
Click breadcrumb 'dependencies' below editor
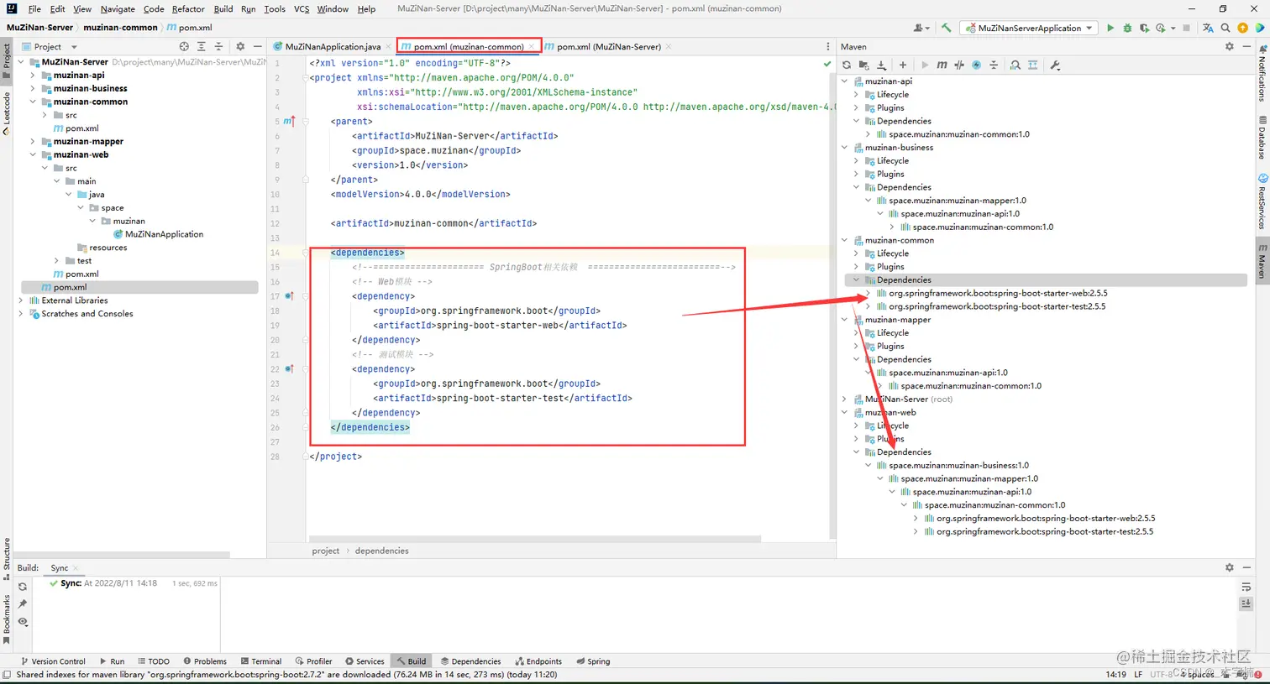click(381, 551)
